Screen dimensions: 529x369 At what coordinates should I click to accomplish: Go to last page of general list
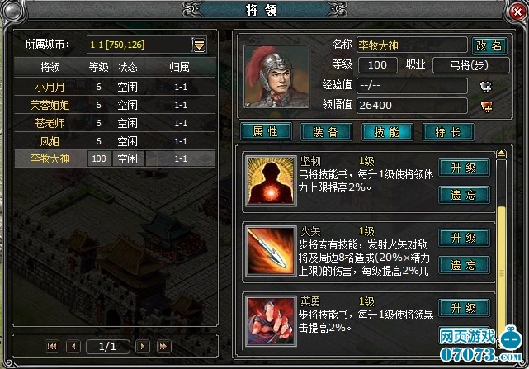164,347
